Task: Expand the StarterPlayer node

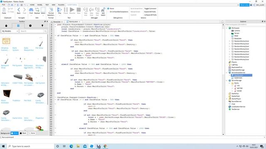Action: click(x=227, y=99)
